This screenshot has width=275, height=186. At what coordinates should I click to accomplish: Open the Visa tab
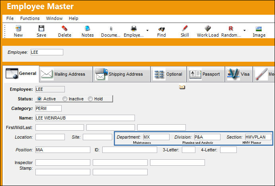[239, 74]
